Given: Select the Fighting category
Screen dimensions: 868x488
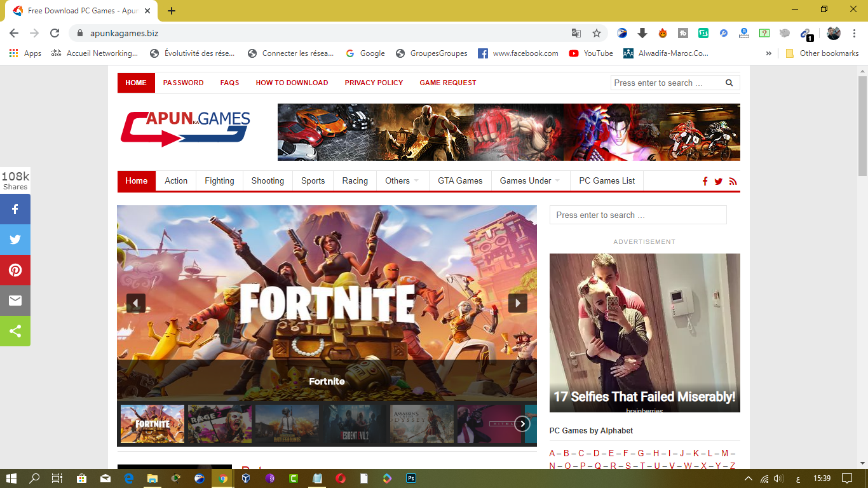Looking at the screenshot, I should point(219,180).
